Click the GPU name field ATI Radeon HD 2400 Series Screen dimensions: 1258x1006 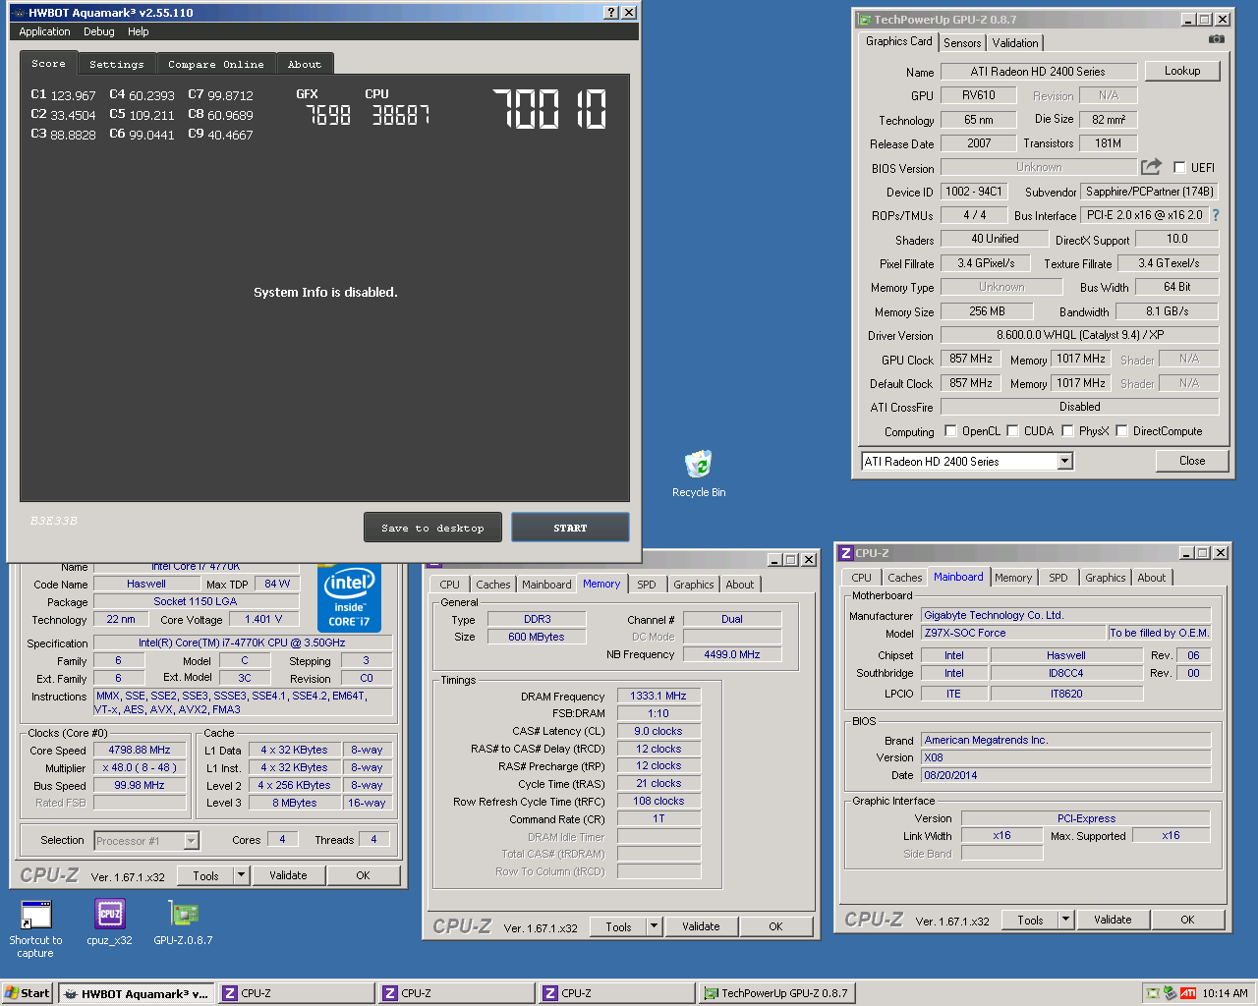pos(1038,71)
